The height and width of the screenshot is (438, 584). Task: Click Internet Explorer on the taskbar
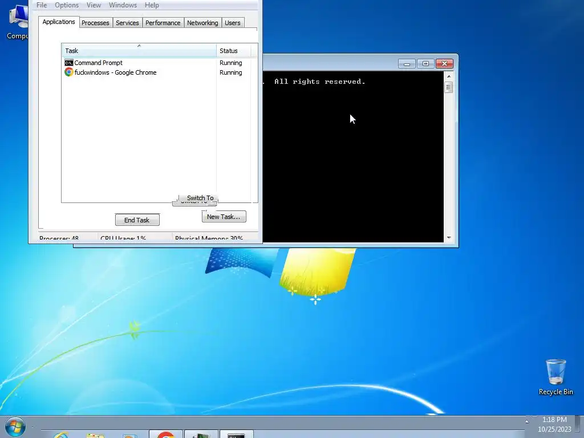[60, 435]
